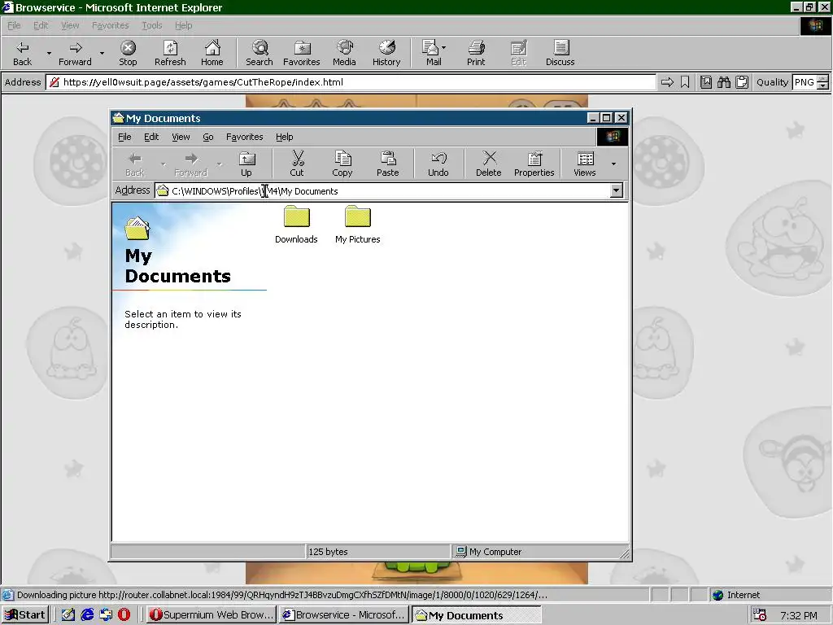
Task: Select the Downloads folder
Action: [x=296, y=225]
